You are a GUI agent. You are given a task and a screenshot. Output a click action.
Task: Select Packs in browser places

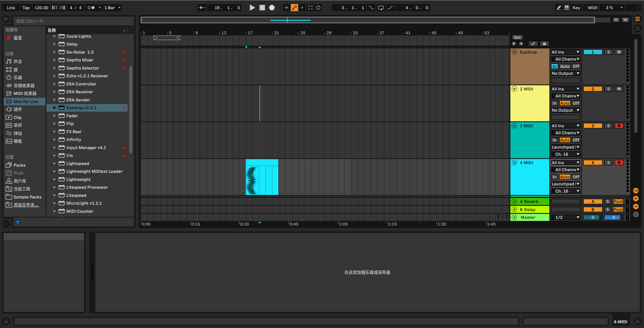[x=19, y=165]
